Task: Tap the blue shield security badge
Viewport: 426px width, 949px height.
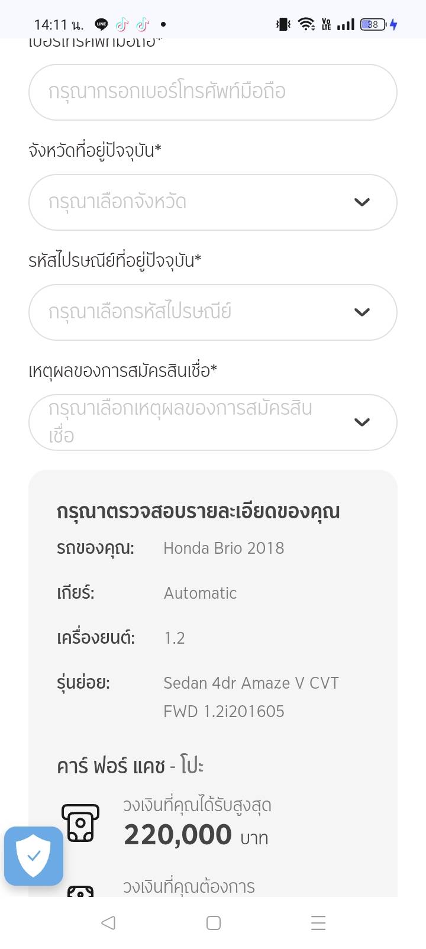Action: tap(34, 856)
